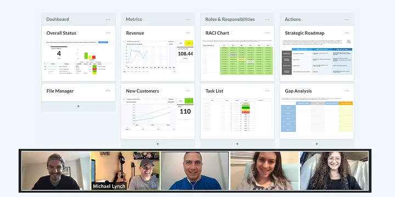
Task: Open the Strategic Roadmap card menu
Action: pos(347,33)
